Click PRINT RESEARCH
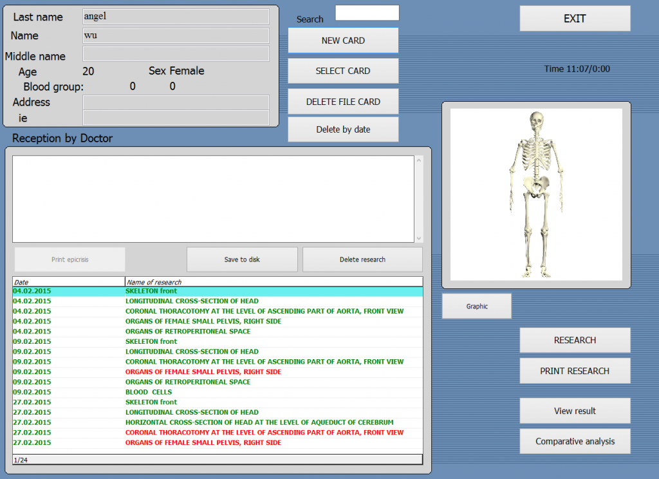The width and height of the screenshot is (659, 479). click(575, 371)
